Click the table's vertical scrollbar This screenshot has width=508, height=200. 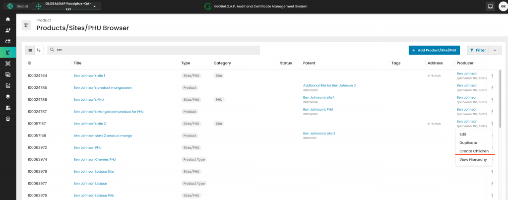click(500, 99)
